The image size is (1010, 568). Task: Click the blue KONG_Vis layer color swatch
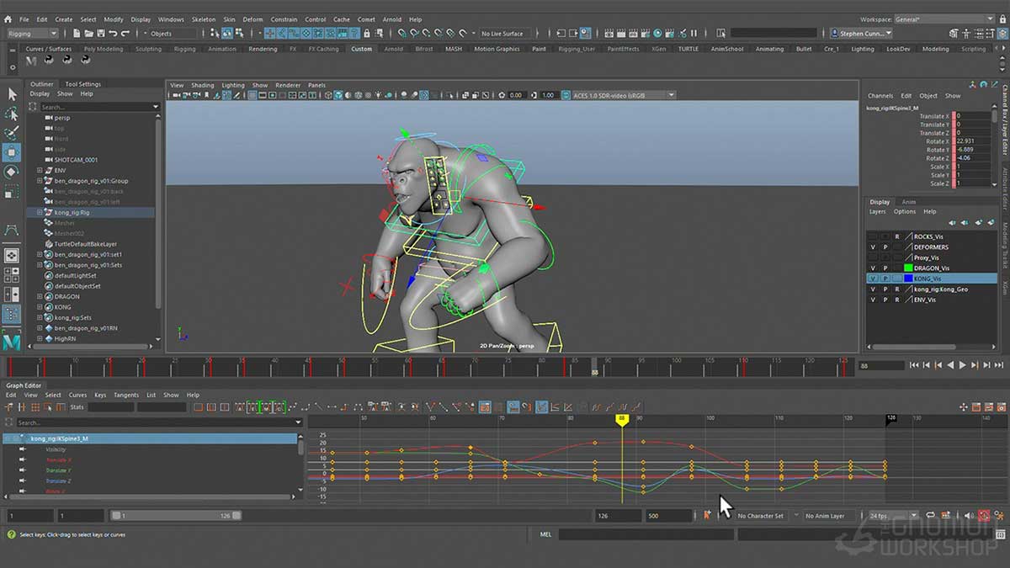(x=909, y=278)
